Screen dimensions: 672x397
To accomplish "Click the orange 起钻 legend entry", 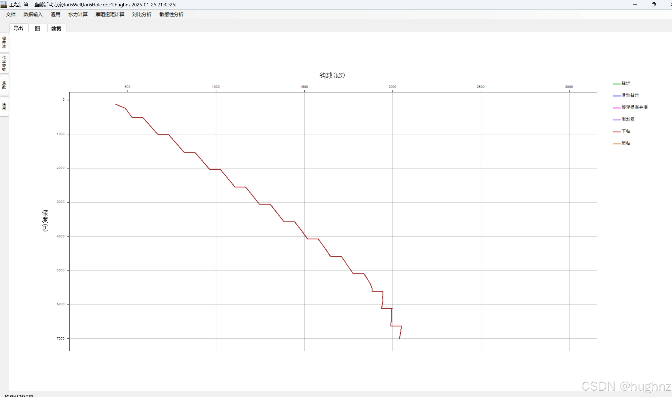I will [x=625, y=144].
